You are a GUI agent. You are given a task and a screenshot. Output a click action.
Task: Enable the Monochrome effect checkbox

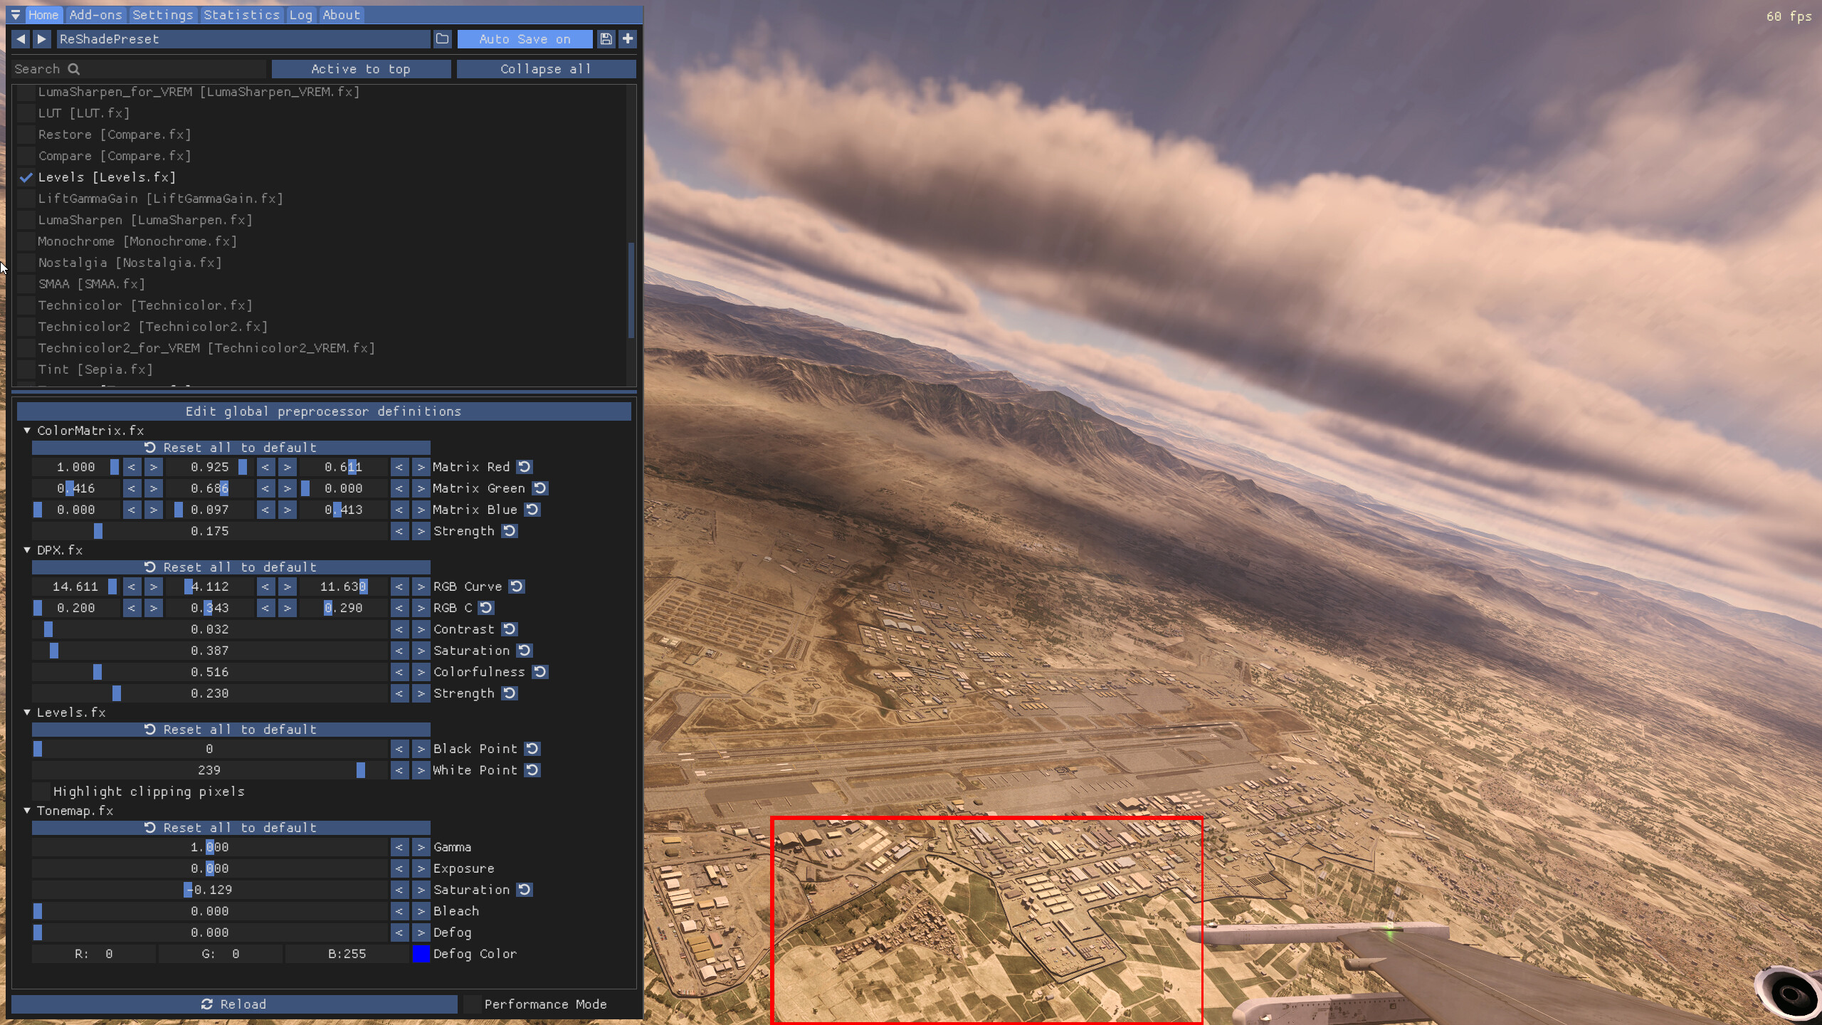[x=26, y=241]
